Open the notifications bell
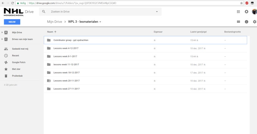Image resolution: width=257 pixels, height=134 pixels. click(x=246, y=12)
